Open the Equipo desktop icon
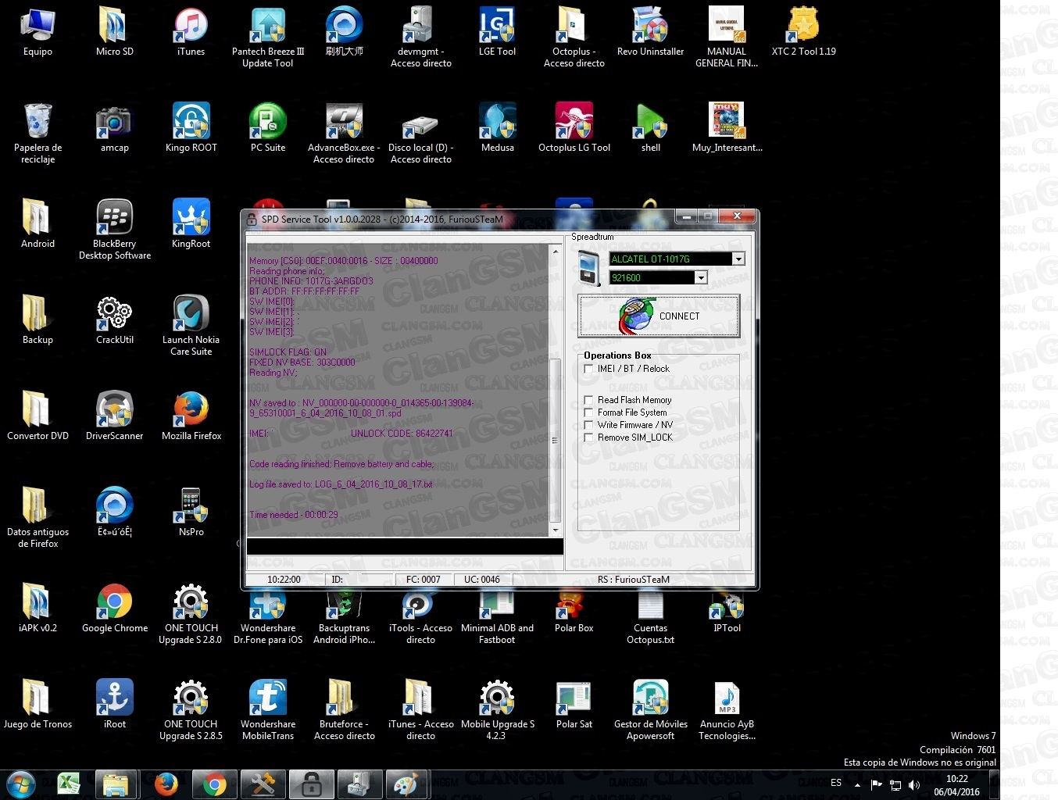The height and width of the screenshot is (800, 1058). coord(38,33)
